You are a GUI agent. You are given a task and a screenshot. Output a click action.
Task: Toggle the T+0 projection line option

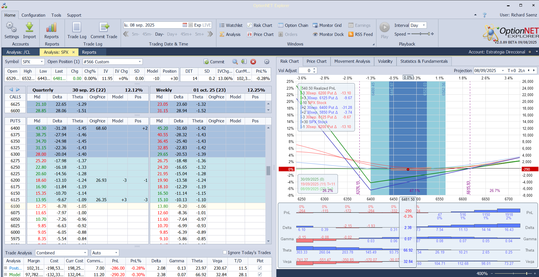[512, 71]
